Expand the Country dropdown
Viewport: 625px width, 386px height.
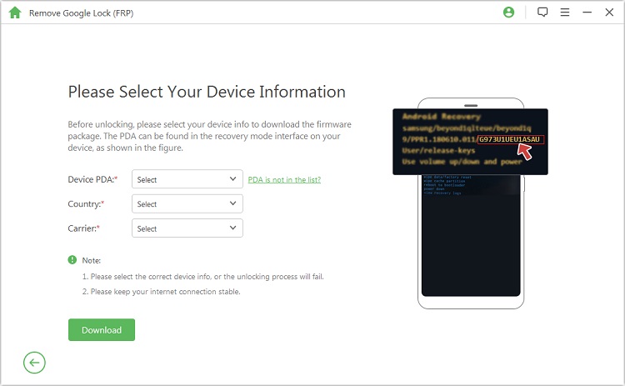click(x=187, y=204)
